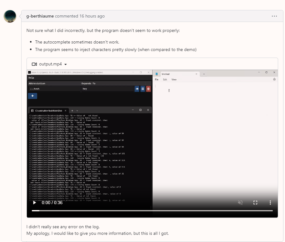Toggle visibility of the ;;;test abbreviation
Viewport: 285px width, 242px height.
[137, 89]
